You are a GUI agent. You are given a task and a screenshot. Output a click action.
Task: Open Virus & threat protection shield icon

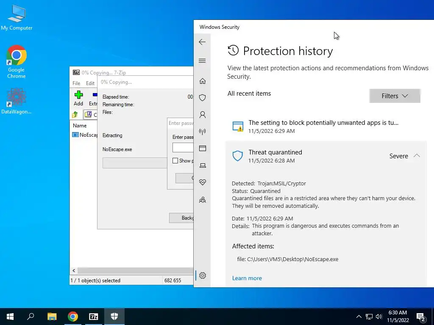point(202,98)
